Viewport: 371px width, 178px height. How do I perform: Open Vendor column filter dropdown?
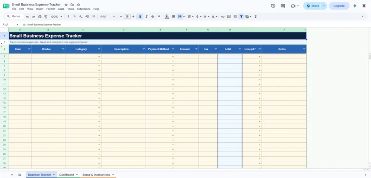[63, 49]
